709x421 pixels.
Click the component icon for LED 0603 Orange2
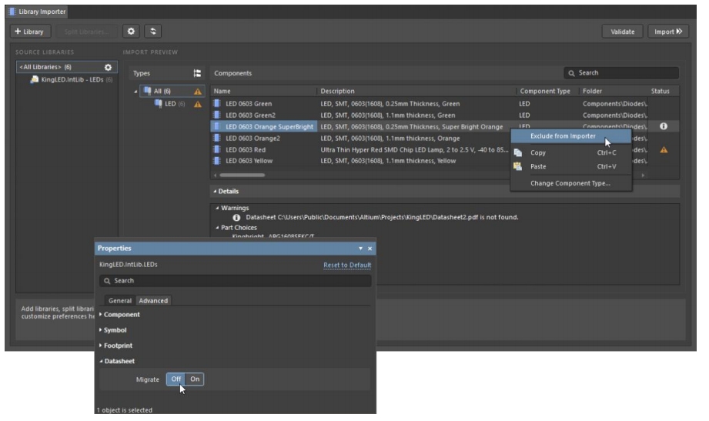(217, 138)
